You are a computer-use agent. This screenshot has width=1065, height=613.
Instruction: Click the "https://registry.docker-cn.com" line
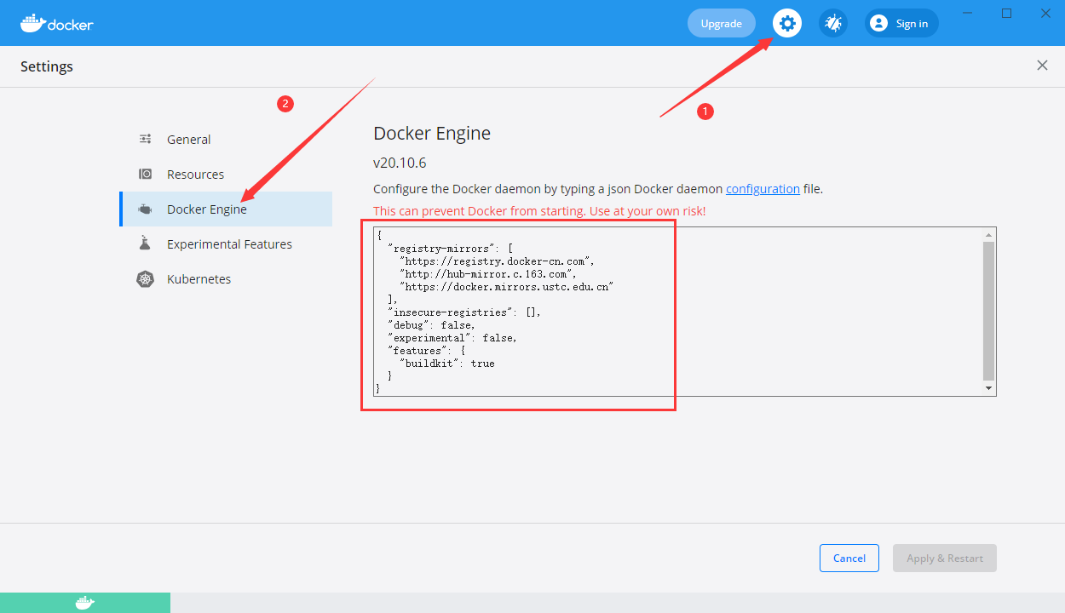tap(498, 261)
